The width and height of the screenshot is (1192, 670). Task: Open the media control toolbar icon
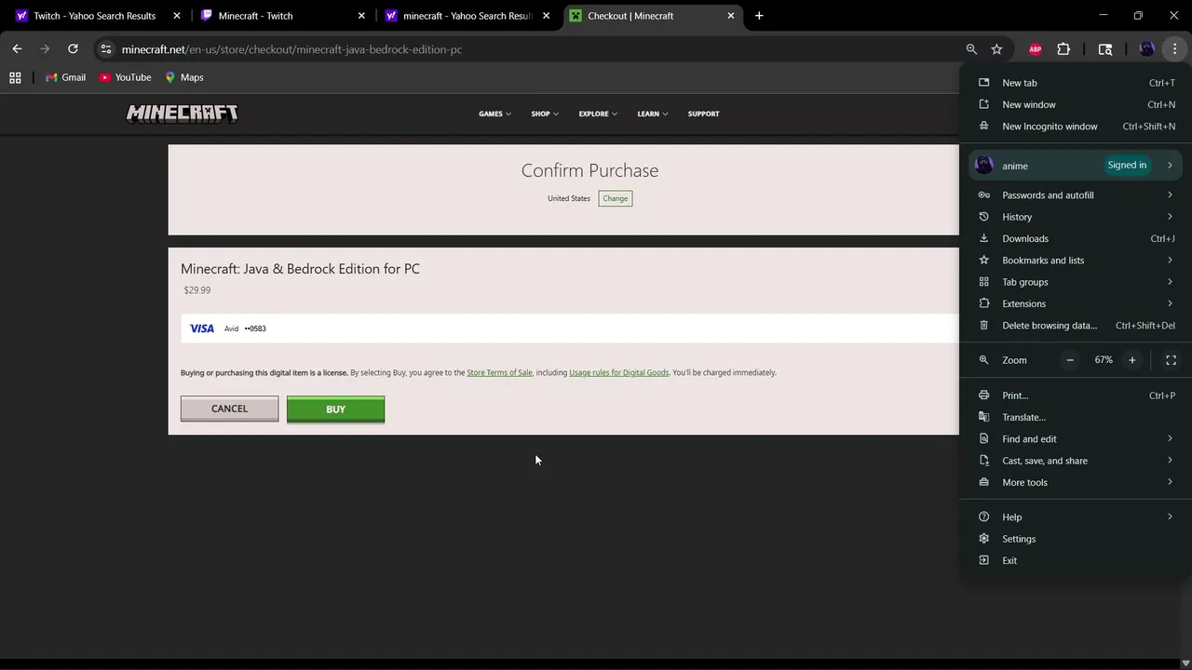point(1105,49)
